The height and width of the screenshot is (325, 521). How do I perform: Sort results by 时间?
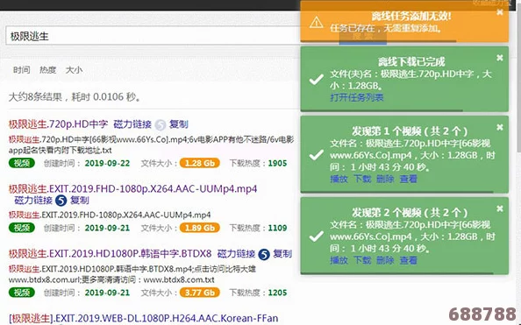[22, 70]
